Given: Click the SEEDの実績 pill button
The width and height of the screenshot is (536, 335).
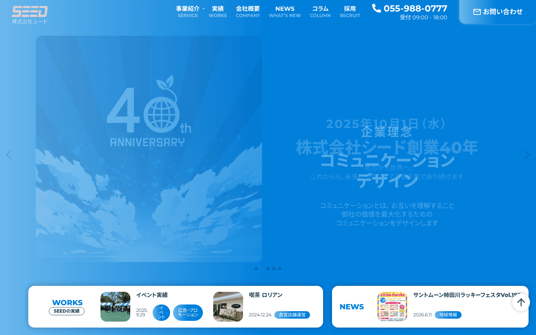Looking at the screenshot, I should click(x=67, y=311).
